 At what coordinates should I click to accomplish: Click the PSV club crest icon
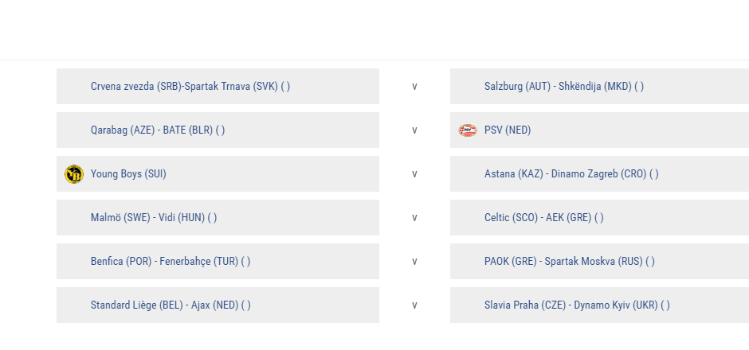tap(468, 130)
